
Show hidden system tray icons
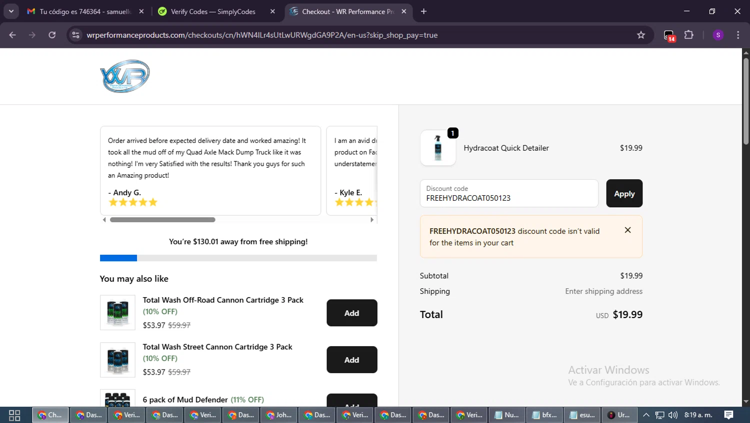[x=646, y=415]
